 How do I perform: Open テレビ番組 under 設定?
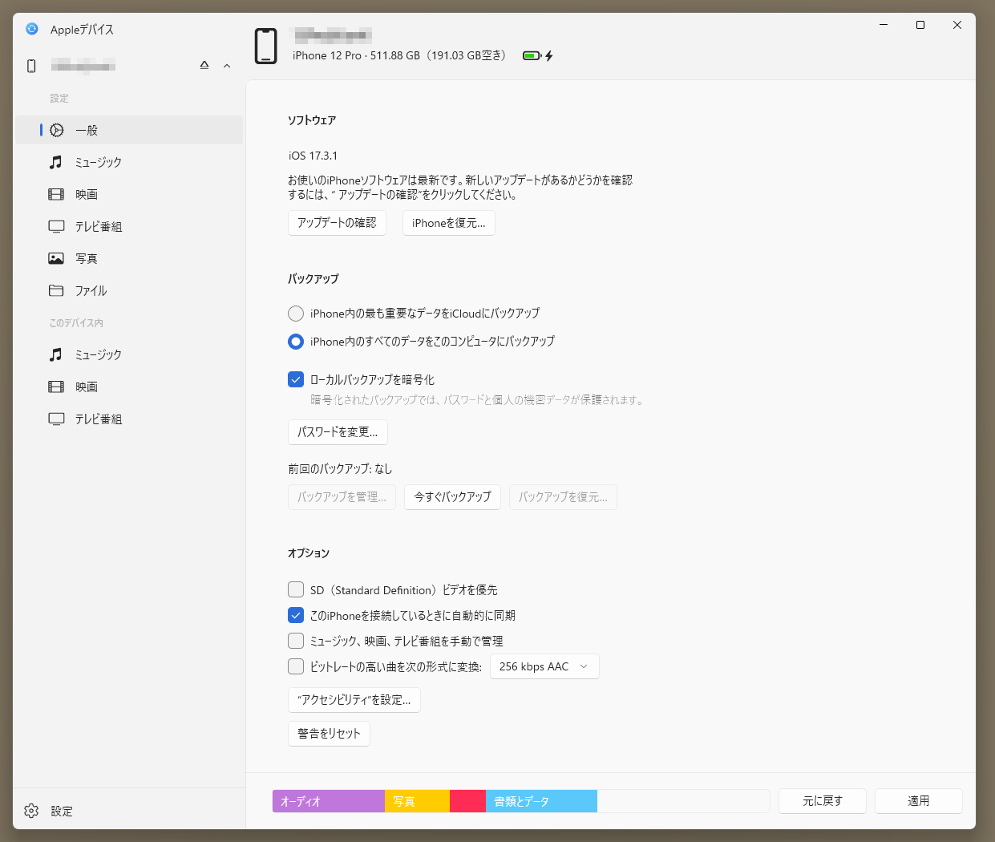coord(129,226)
